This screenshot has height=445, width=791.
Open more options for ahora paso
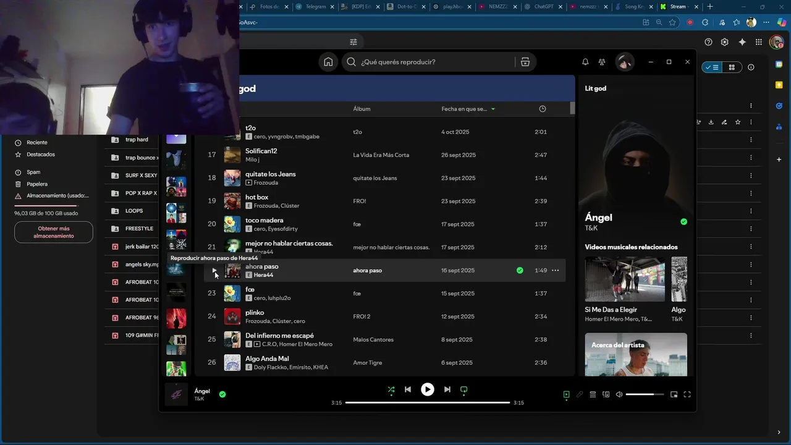(555, 270)
